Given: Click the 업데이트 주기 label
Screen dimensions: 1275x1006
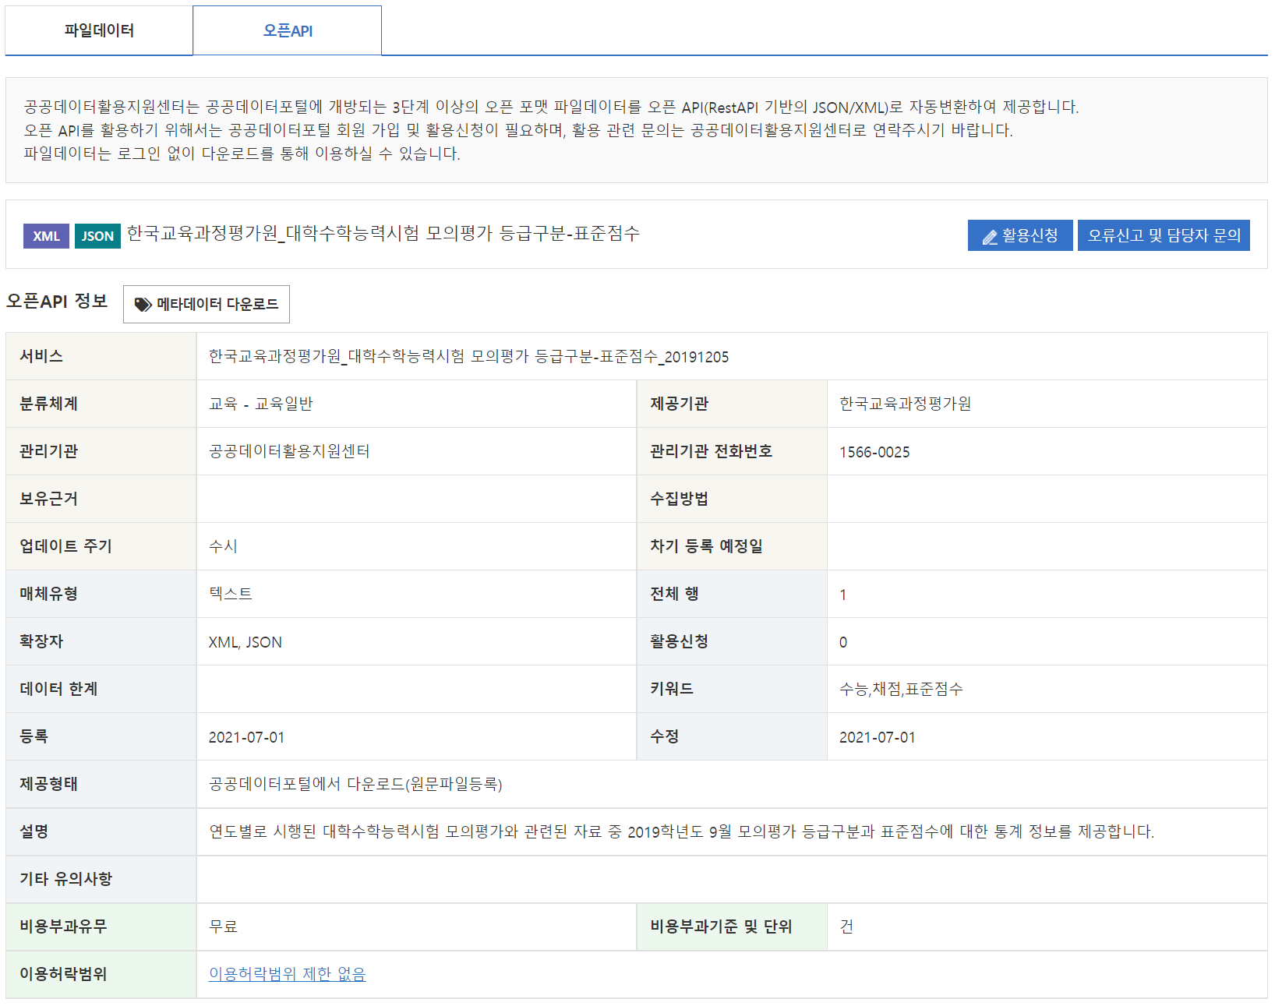Looking at the screenshot, I should (x=65, y=546).
